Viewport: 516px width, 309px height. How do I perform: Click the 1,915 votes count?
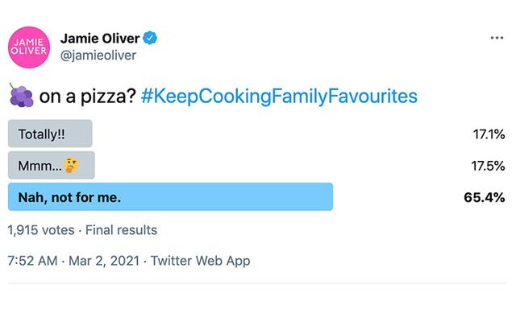[x=41, y=230]
